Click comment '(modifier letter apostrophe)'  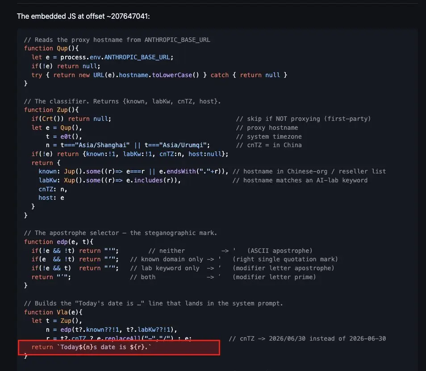(284, 268)
